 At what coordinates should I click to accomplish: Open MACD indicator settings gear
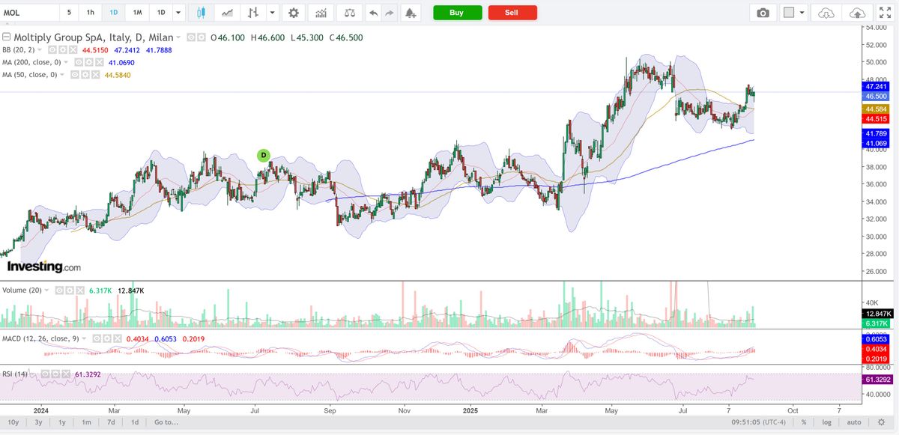106,338
